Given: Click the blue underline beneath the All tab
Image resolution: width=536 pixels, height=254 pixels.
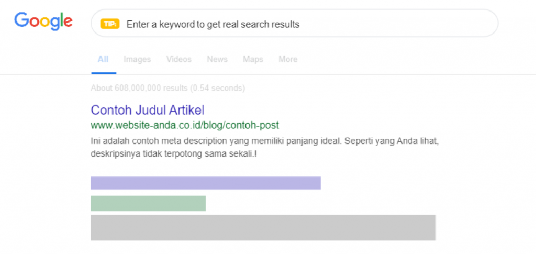Looking at the screenshot, I should [x=104, y=73].
